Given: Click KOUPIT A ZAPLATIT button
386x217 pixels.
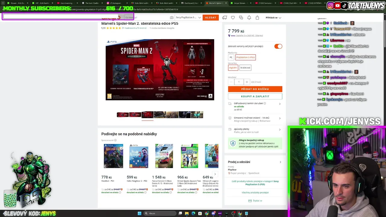Looking at the screenshot, I should point(255,96).
